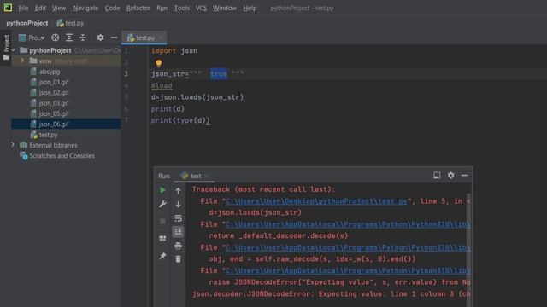The width and height of the screenshot is (547, 307).
Task: Open the Run menu
Action: [162, 8]
